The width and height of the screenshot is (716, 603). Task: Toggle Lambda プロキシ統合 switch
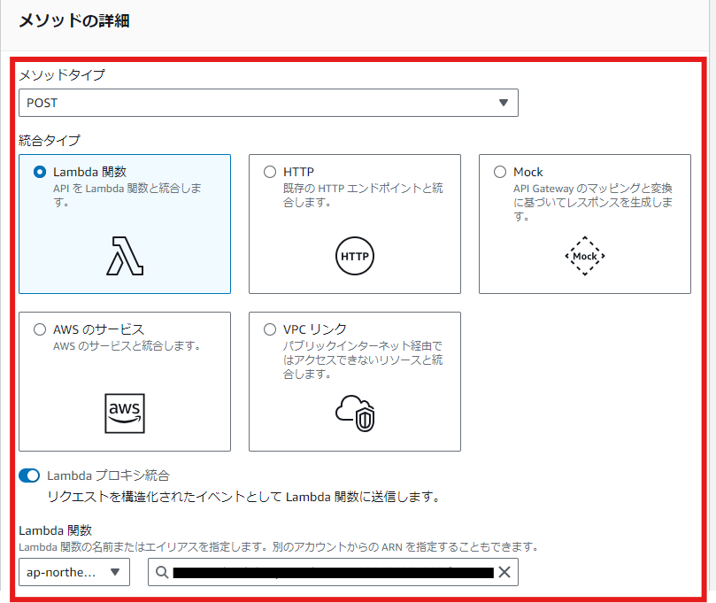point(29,475)
